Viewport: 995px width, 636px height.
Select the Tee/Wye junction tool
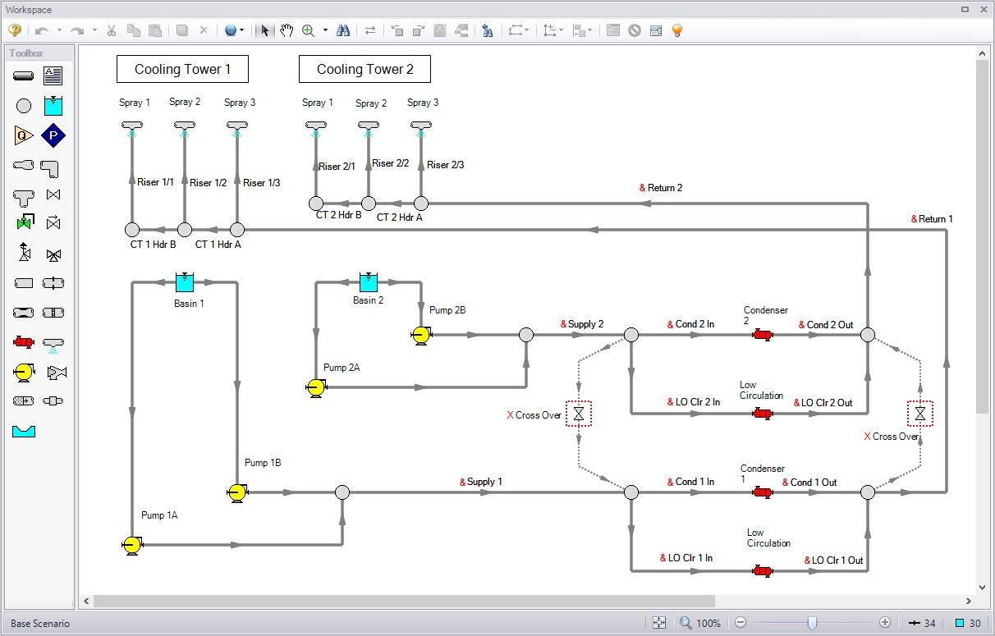coord(24,197)
